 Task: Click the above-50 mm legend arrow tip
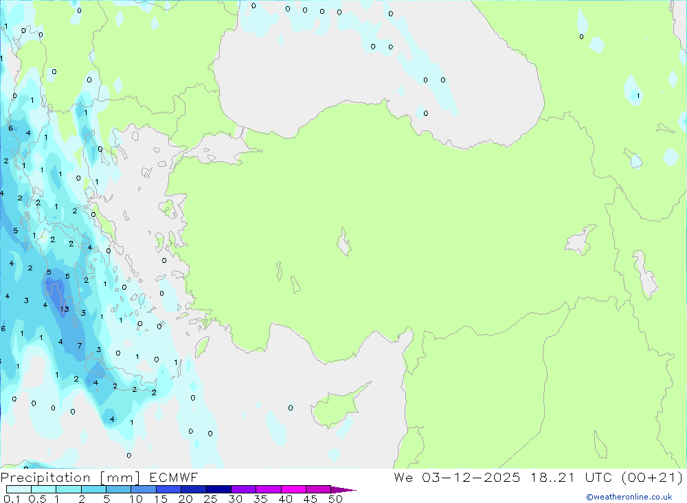(x=343, y=490)
